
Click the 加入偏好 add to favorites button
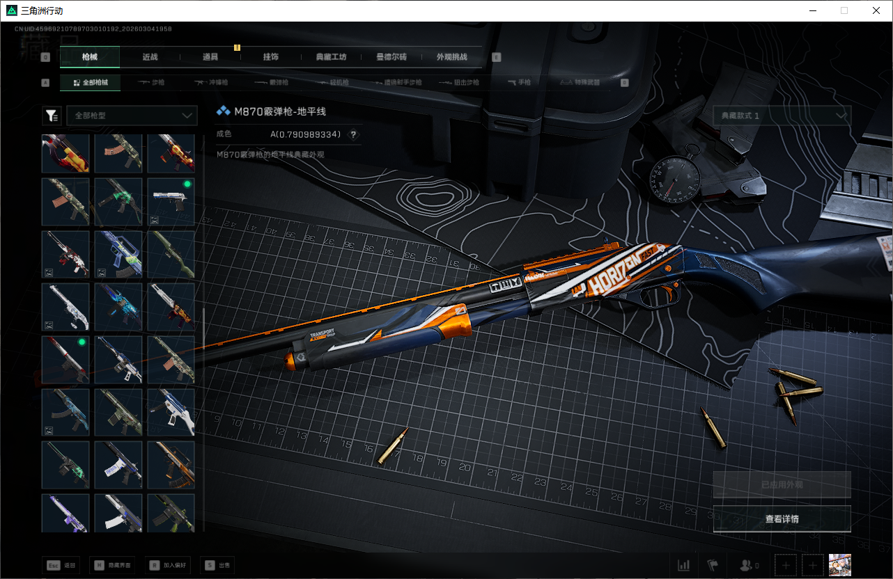[167, 565]
